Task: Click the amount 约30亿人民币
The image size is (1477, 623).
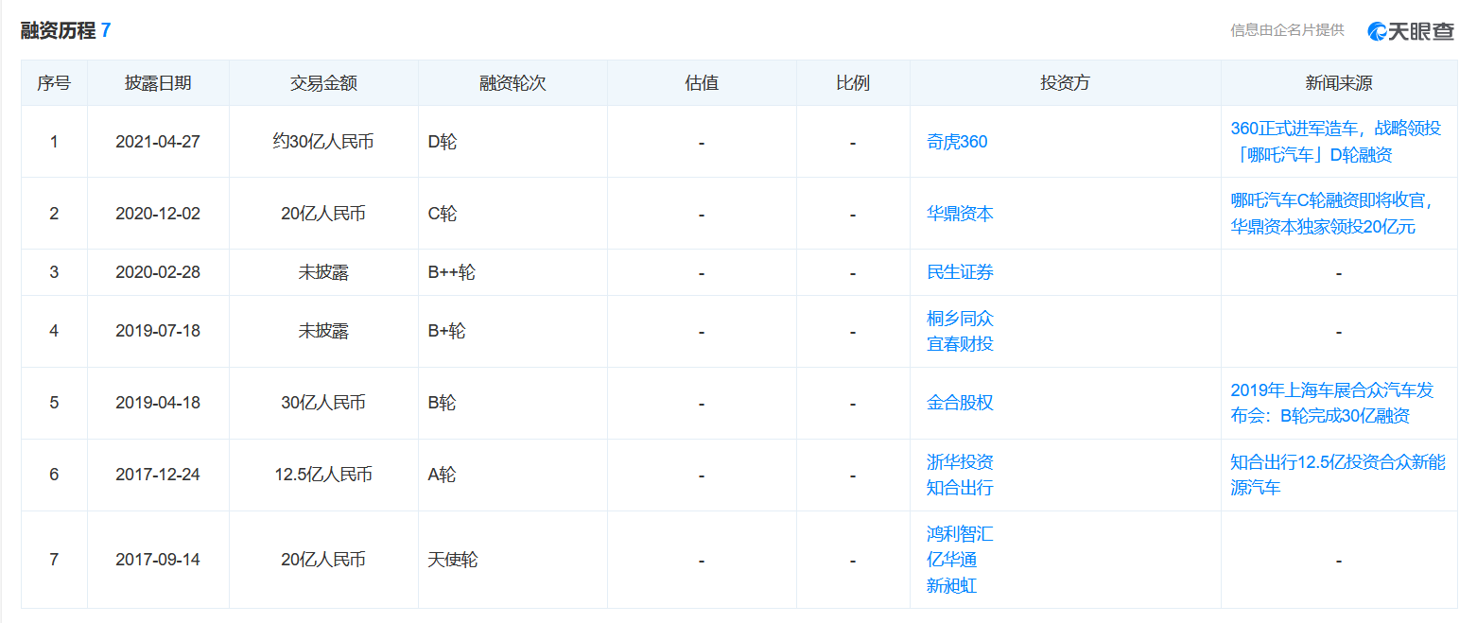Action: [x=323, y=142]
